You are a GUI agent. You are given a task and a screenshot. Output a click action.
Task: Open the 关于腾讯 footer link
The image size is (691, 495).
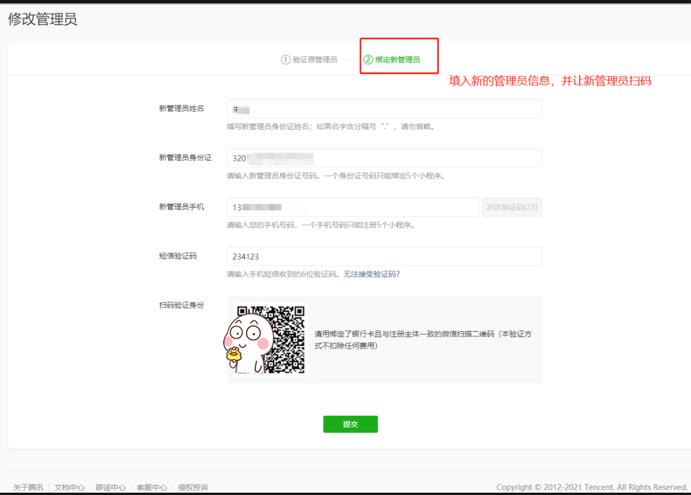point(28,487)
